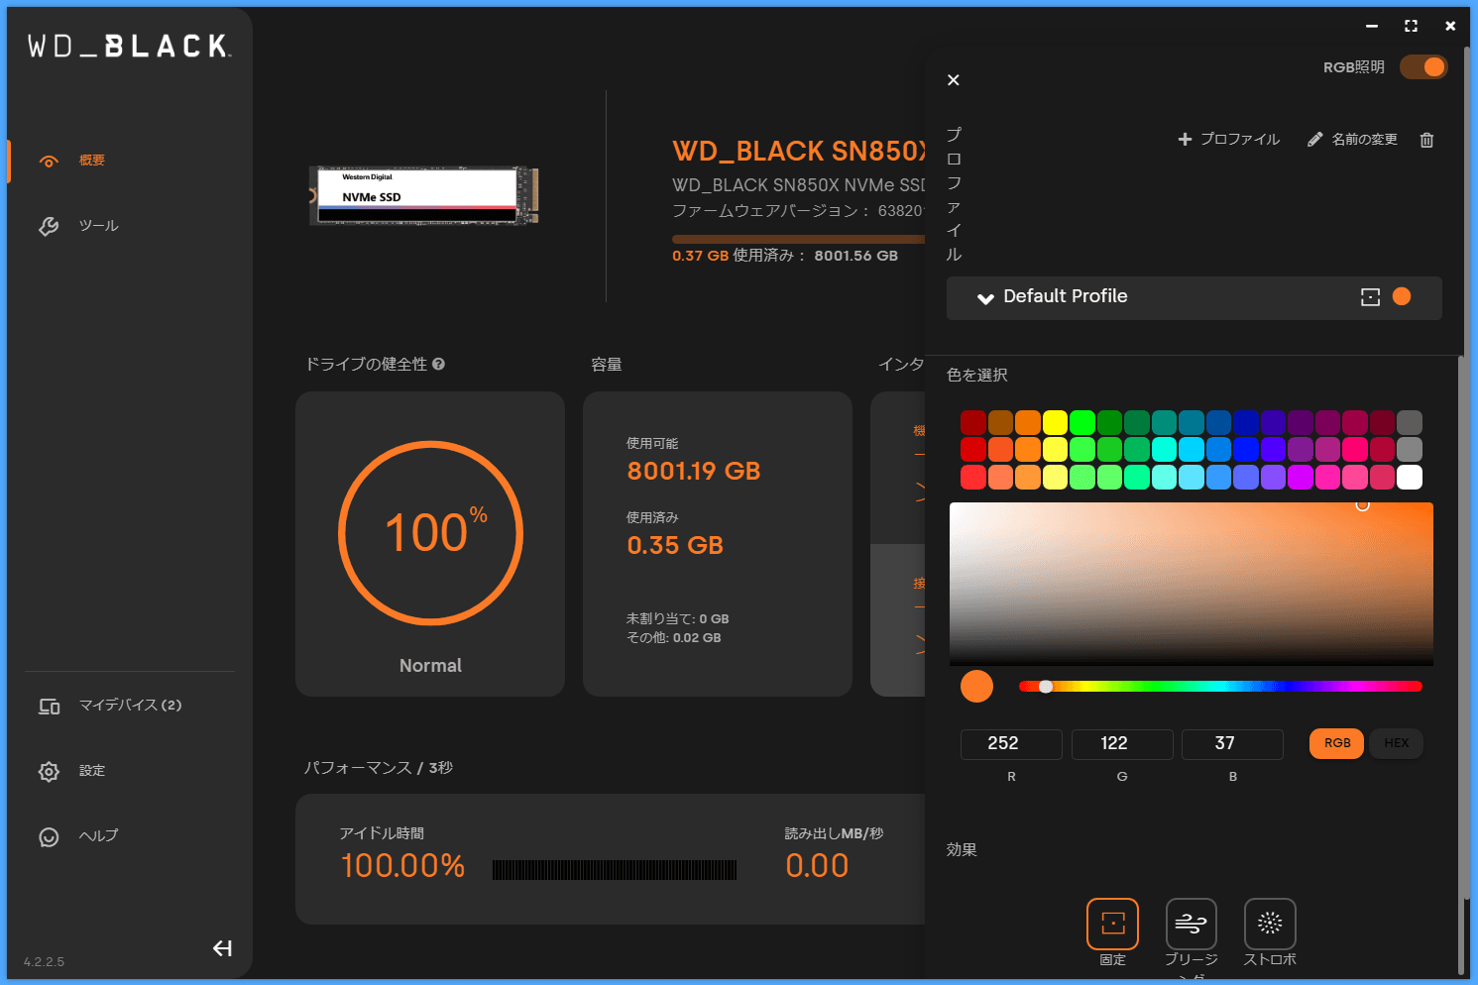Viewport: 1478px width, 985px height.
Task: Click the 0.35 GB used capacity value
Action: point(675,545)
